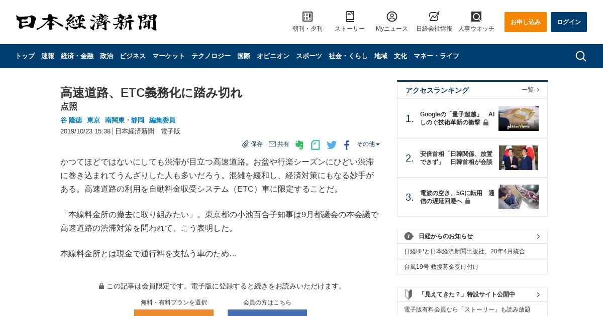Open notice 日経BPと日本経済新聞出版社、20年4月統合
603x316 pixels.
pyautogui.click(x=464, y=251)
